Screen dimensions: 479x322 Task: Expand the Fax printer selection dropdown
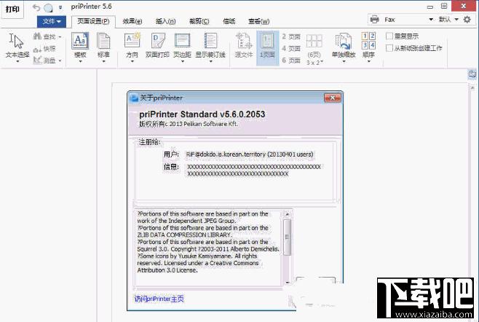click(x=431, y=20)
